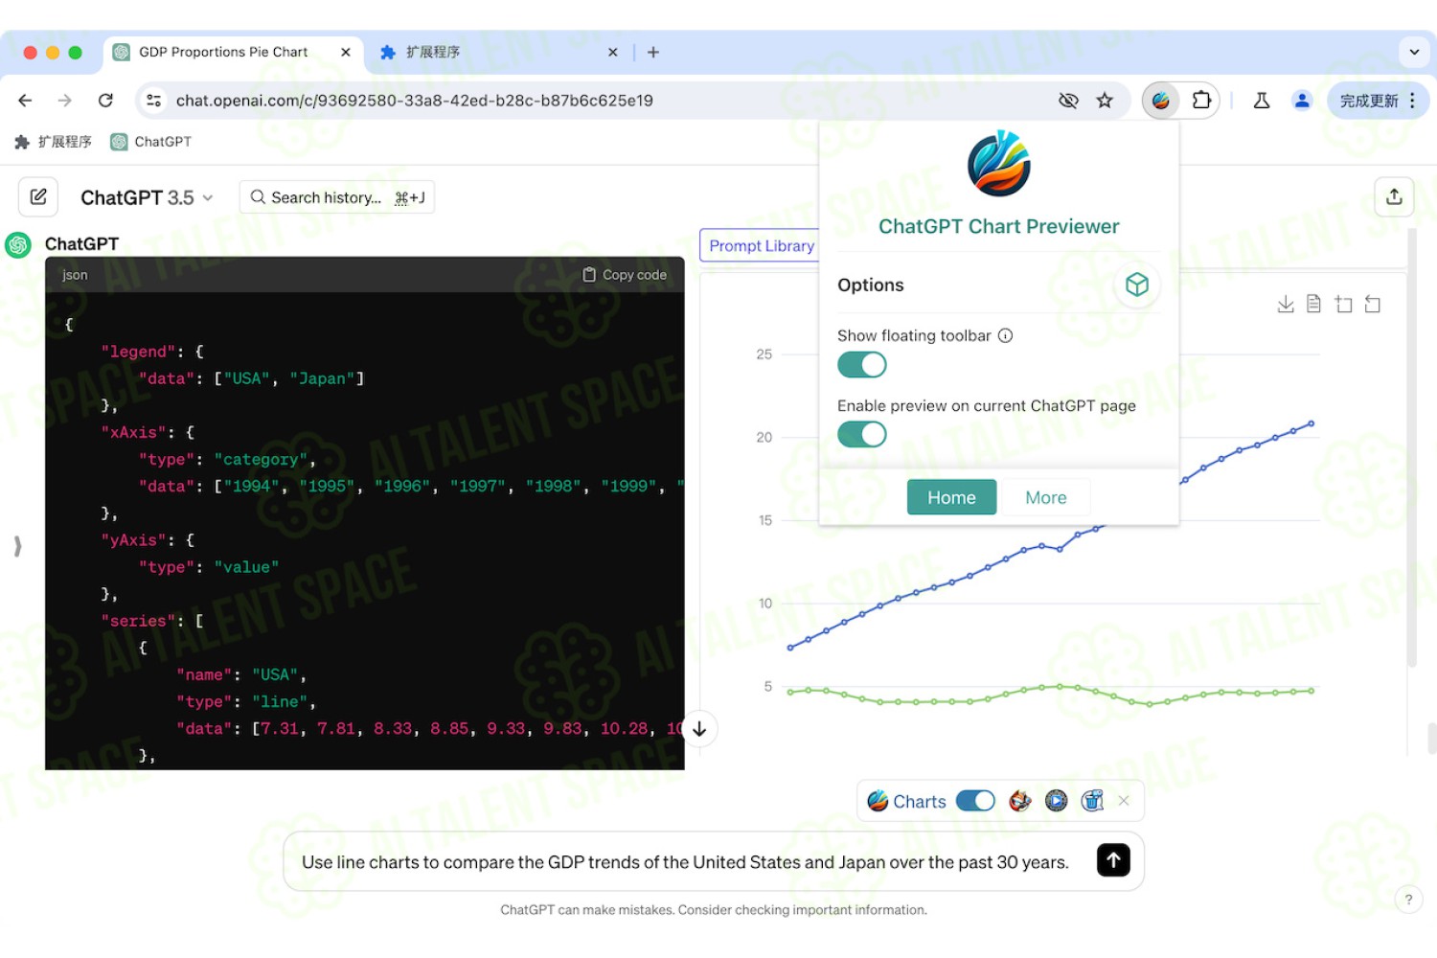Image resolution: width=1437 pixels, height=958 pixels.
Task: Expand the ChatGPT 3.5 model dropdown
Action: (x=147, y=197)
